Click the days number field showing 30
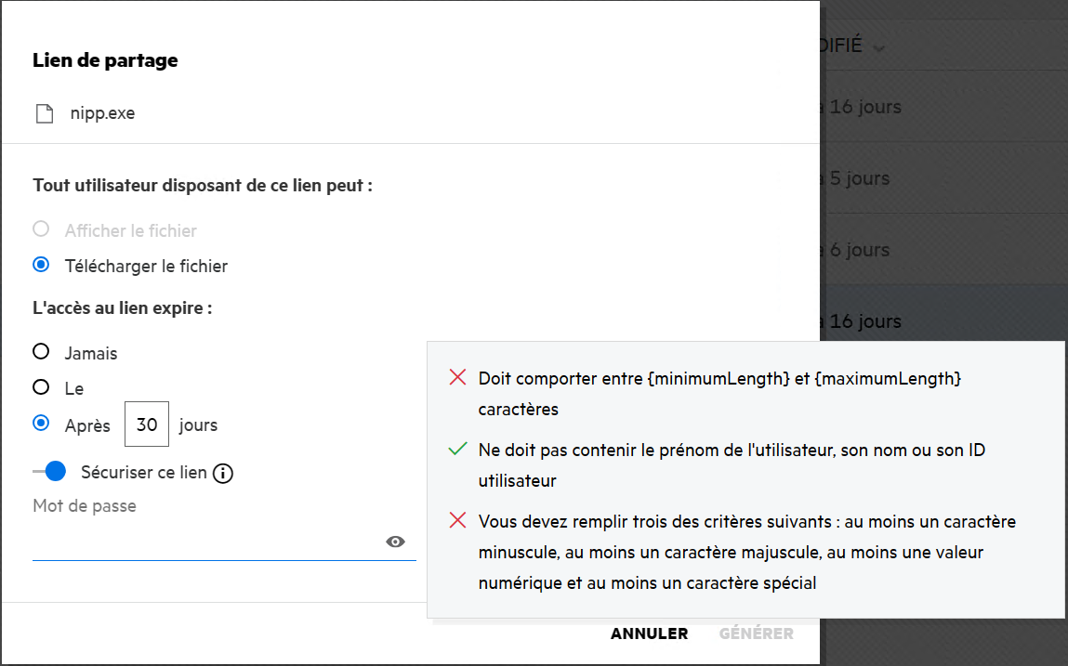The height and width of the screenshot is (666, 1068). pos(147,425)
